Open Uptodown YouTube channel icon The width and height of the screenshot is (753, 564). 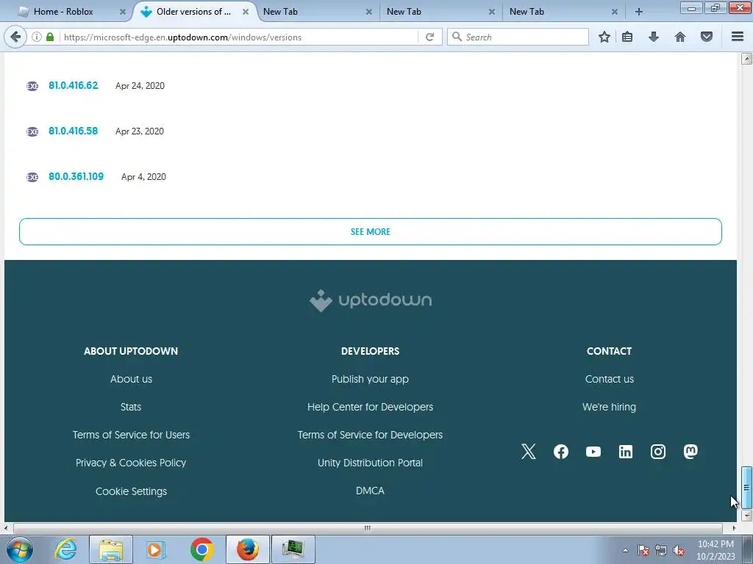coord(593,452)
